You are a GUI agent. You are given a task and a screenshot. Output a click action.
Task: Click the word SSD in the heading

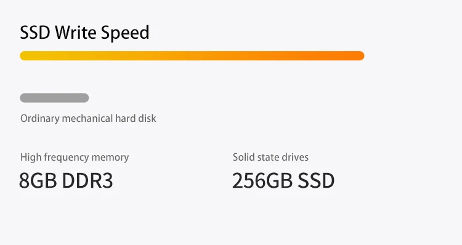pyautogui.click(x=35, y=33)
